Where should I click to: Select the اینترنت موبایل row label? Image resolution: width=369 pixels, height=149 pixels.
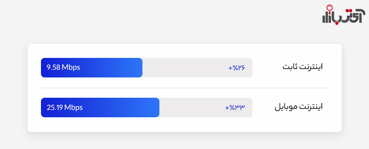pyautogui.click(x=299, y=107)
